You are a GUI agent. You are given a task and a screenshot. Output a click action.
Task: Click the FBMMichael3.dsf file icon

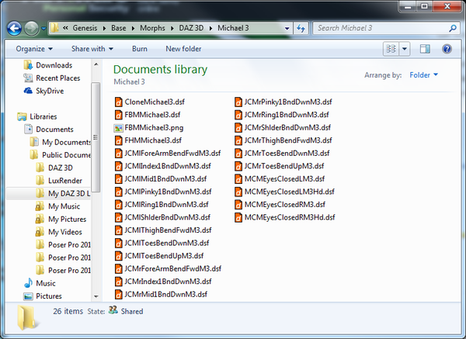click(x=118, y=115)
